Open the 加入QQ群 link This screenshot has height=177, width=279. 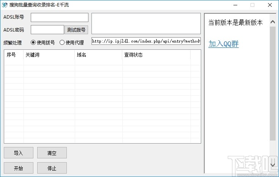coord(224,44)
